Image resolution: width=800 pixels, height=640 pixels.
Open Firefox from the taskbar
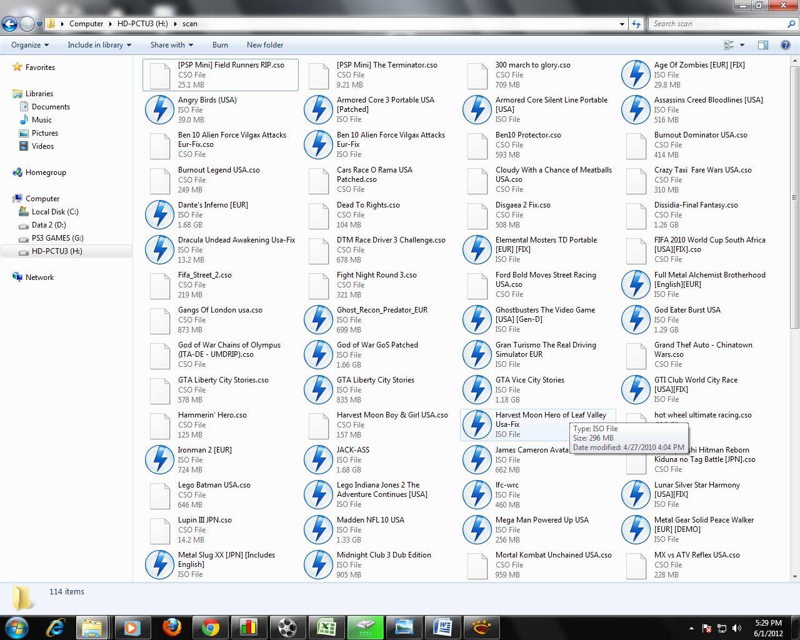click(x=171, y=627)
